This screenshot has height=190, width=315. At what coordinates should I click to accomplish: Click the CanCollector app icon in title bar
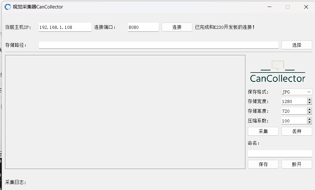[x=8, y=7]
